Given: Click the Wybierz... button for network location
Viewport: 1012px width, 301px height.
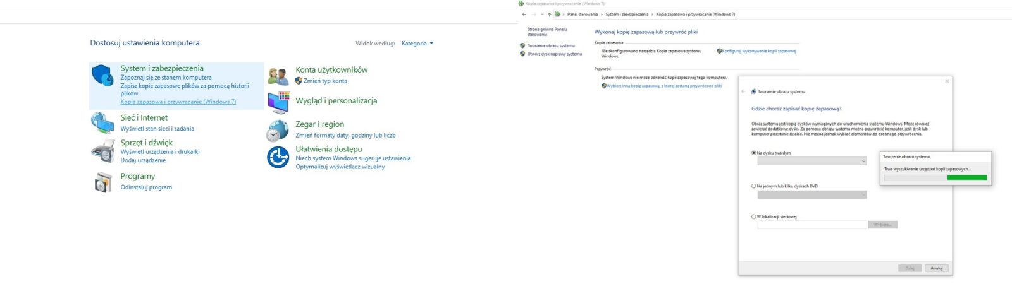Looking at the screenshot, I should 883,225.
